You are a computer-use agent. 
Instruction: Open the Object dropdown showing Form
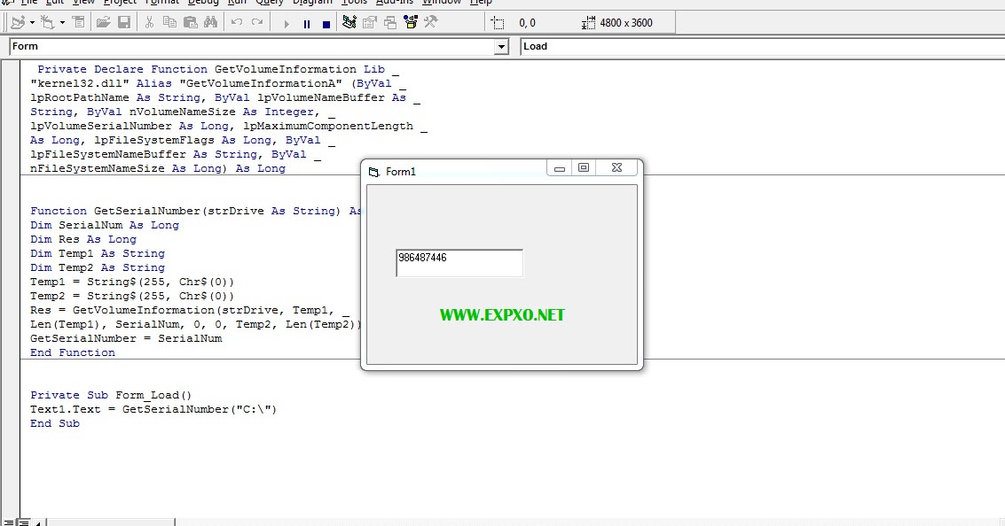499,46
